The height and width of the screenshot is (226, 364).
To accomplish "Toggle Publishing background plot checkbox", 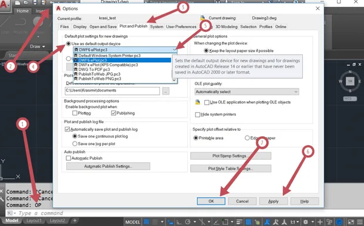I will (x=113, y=113).
